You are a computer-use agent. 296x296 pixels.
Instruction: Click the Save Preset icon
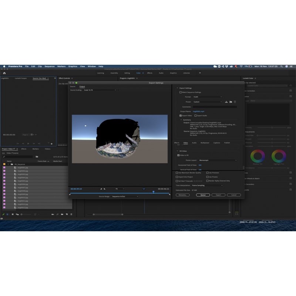(x=226, y=102)
